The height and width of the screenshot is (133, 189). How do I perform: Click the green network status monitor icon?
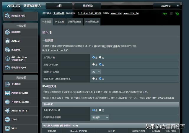click(x=177, y=14)
